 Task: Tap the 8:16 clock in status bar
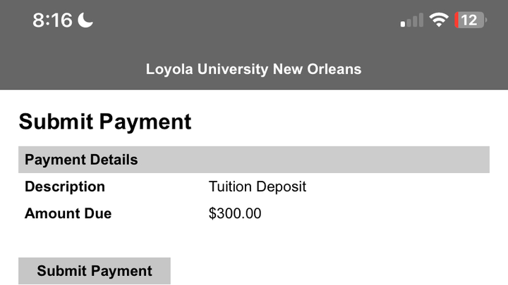pyautogui.click(x=52, y=20)
